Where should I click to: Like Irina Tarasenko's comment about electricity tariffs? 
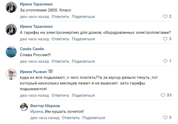coord(165,39)
